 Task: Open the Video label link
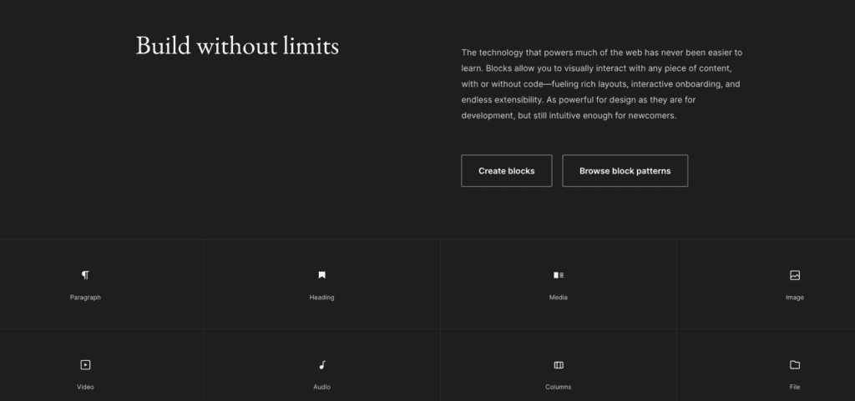(85, 387)
